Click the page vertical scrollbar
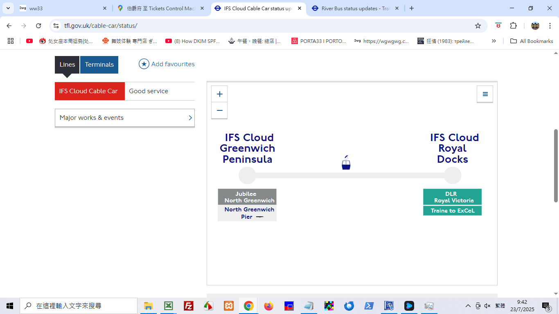The height and width of the screenshot is (314, 559). click(x=556, y=166)
